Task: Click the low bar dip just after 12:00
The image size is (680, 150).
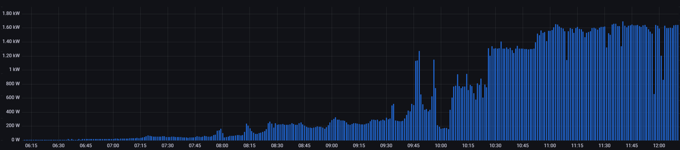Action: pos(663,110)
